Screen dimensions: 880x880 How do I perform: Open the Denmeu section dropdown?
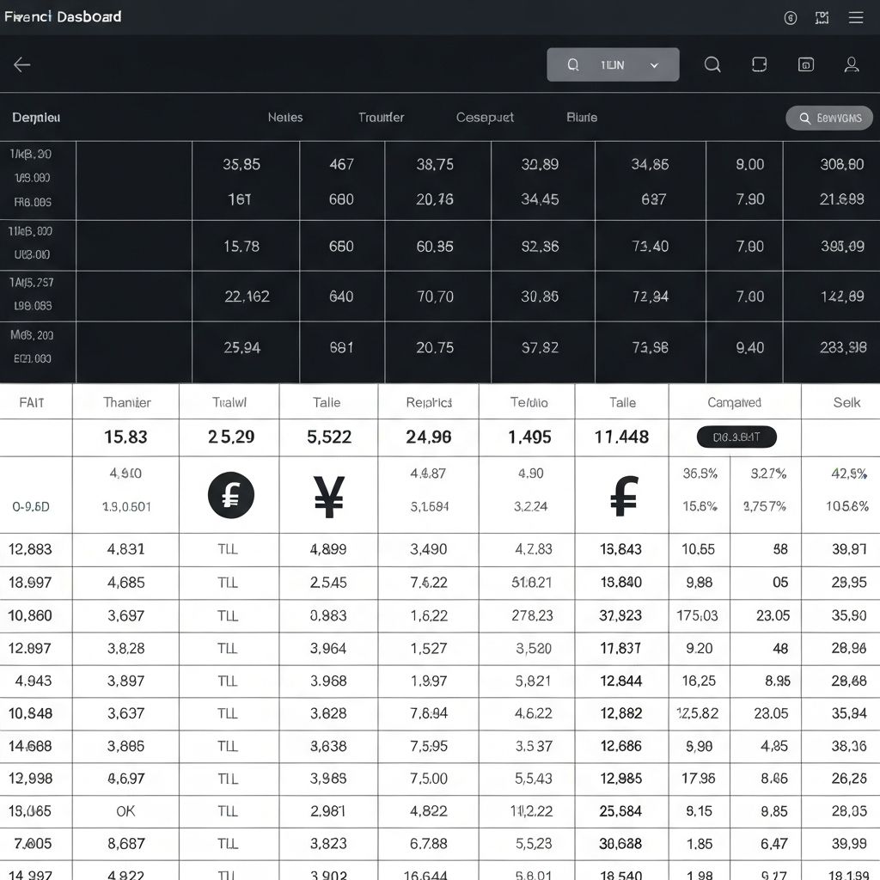[x=34, y=117]
